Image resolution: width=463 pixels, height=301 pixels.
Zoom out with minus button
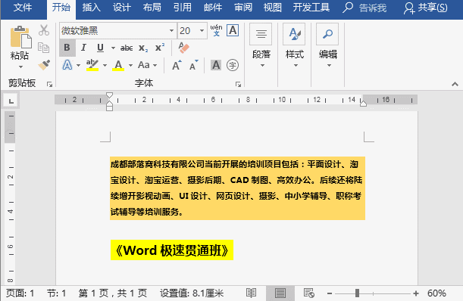tap(330, 293)
